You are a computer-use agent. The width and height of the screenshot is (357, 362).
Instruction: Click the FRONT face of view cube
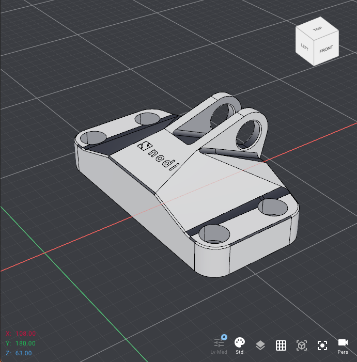tap(327, 49)
